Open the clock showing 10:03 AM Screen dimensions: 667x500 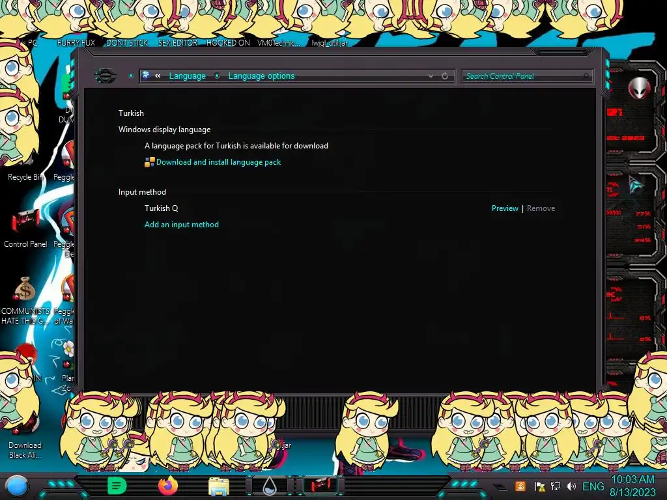[632, 486]
